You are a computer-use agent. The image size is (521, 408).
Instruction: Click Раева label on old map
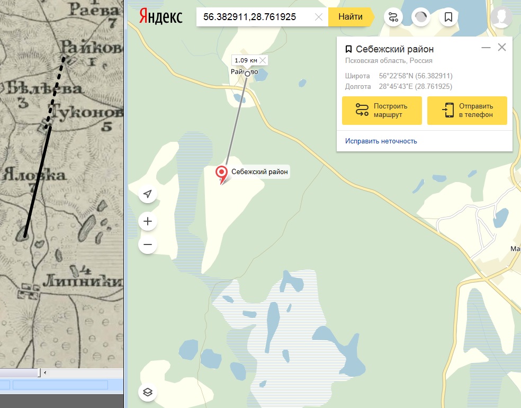click(94, 10)
